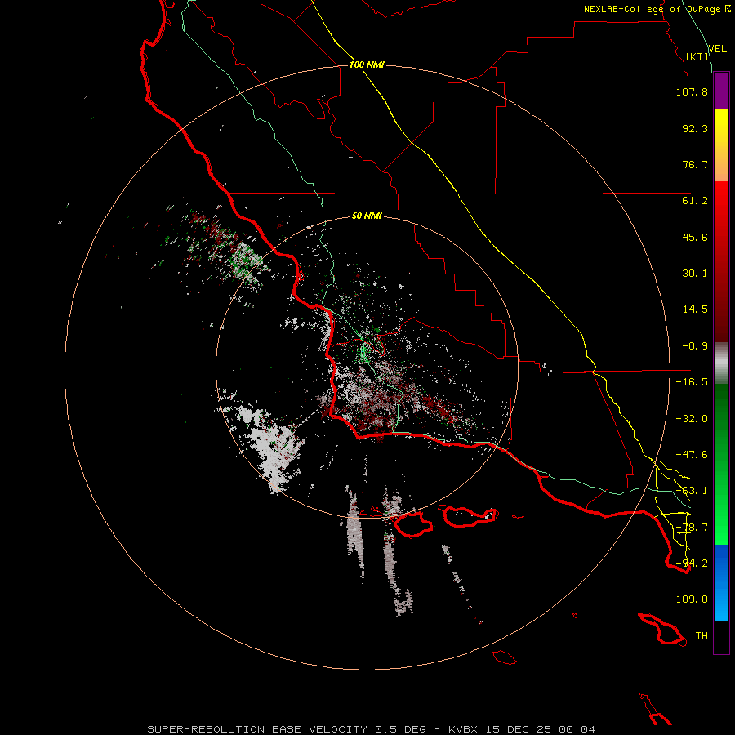Click the purple segment of the color bar
Image resolution: width=735 pixels, height=735 pixels.
pyautogui.click(x=721, y=91)
